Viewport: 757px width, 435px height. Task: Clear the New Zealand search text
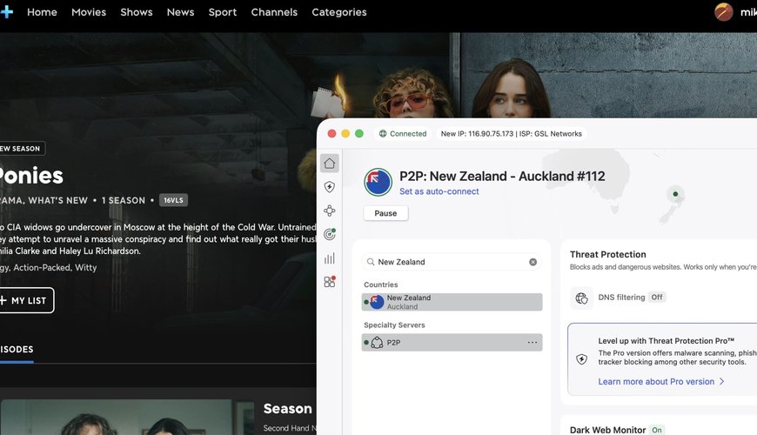[x=533, y=262]
